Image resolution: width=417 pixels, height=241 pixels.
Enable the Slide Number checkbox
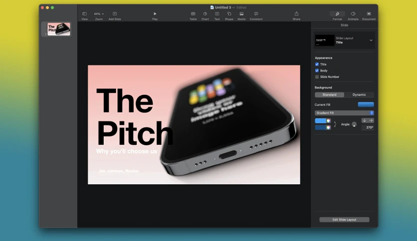(x=317, y=77)
